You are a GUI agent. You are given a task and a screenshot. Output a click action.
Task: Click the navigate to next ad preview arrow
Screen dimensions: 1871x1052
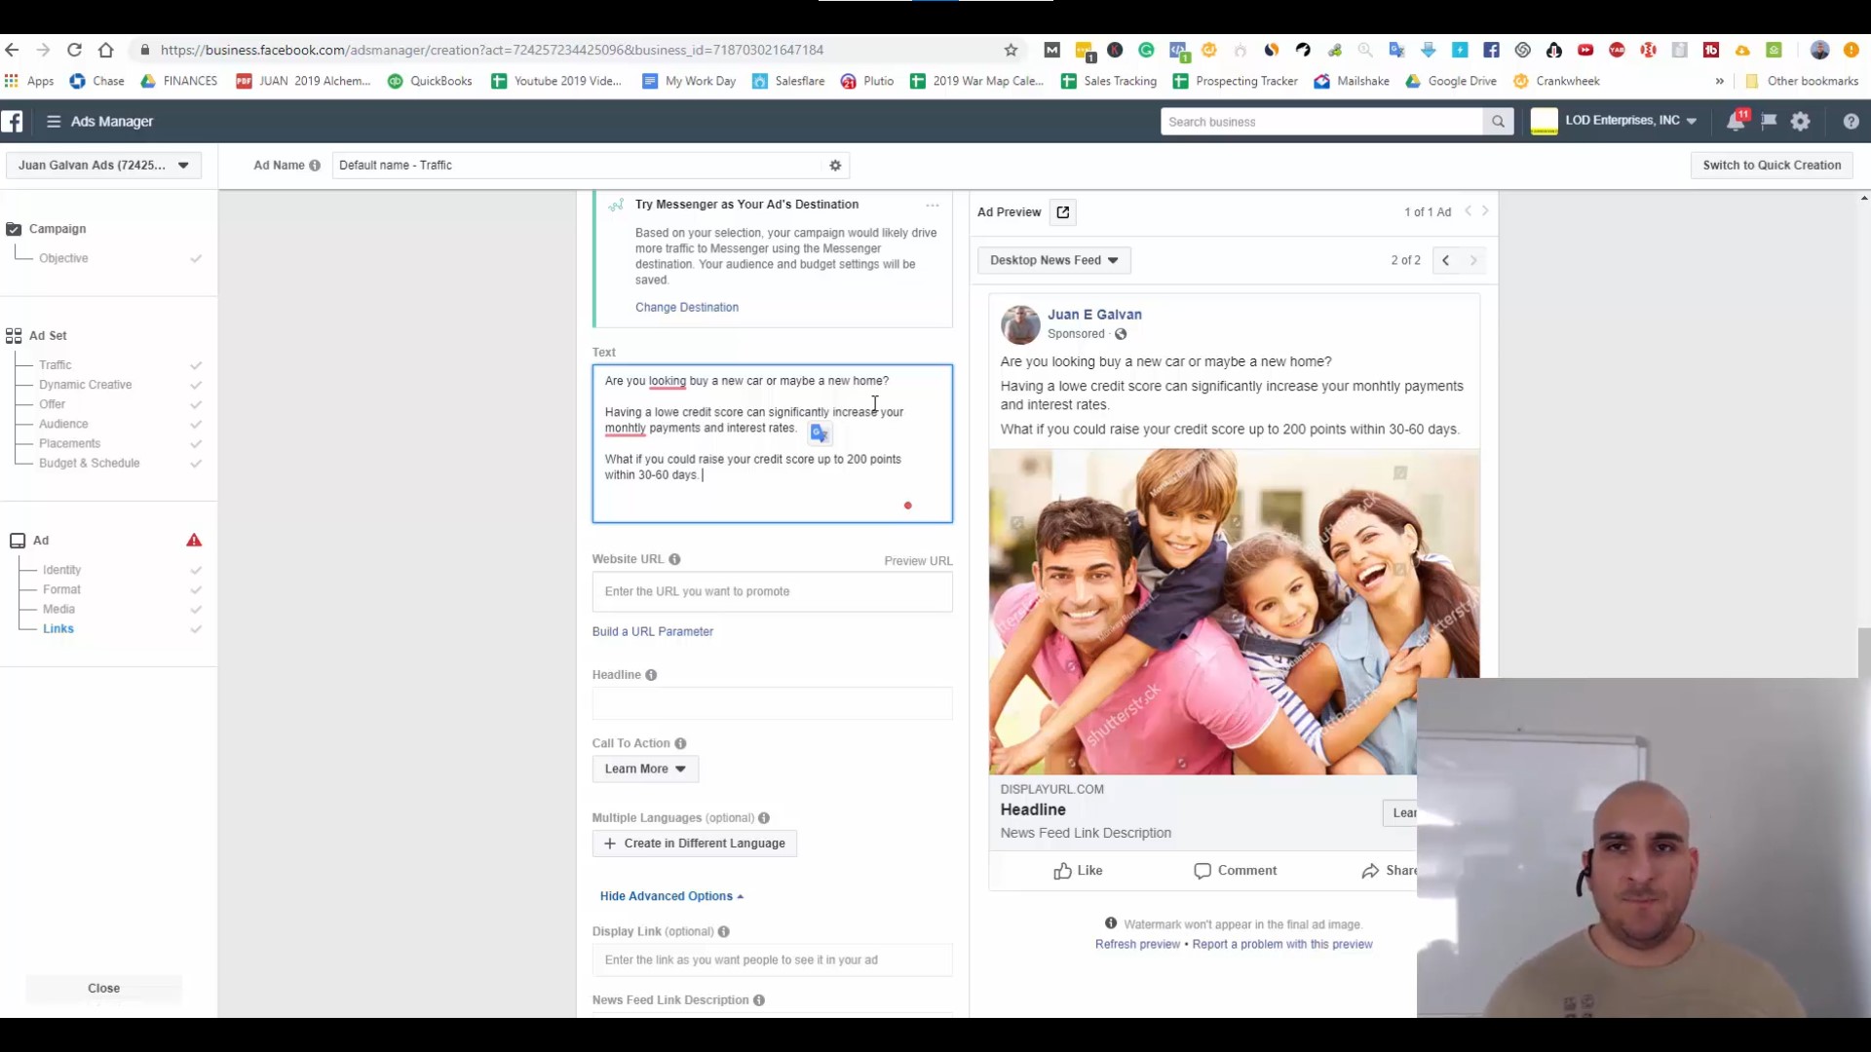click(1474, 259)
